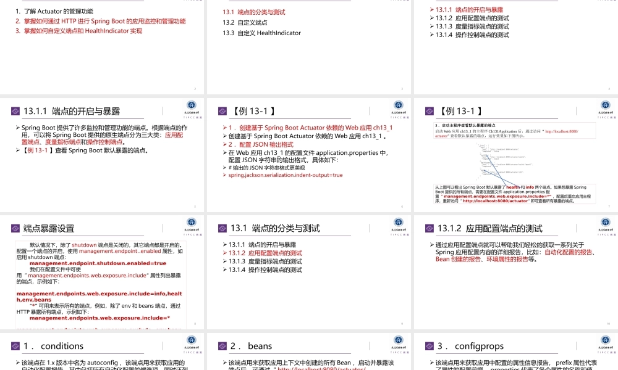Click the diamond icon beside the conditions heading
The height and width of the screenshot is (370, 618).
15,346
